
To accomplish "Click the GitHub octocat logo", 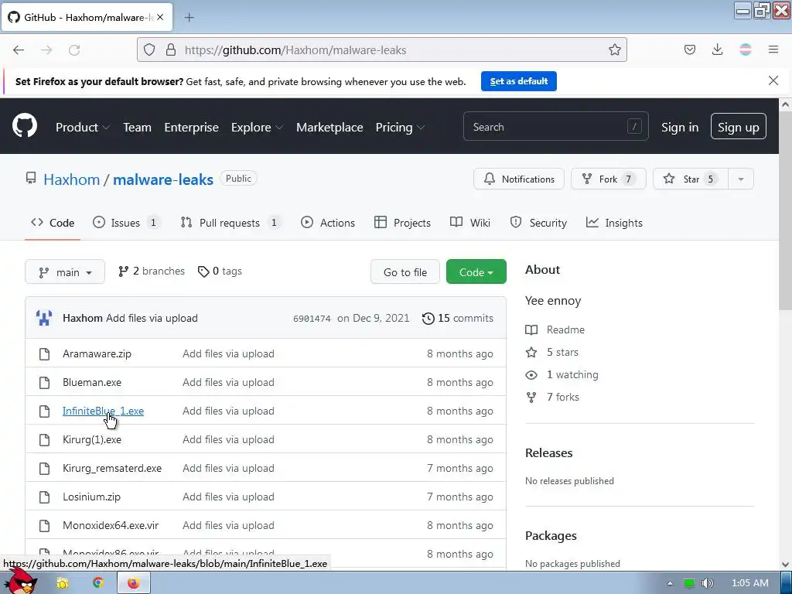I will [25, 126].
